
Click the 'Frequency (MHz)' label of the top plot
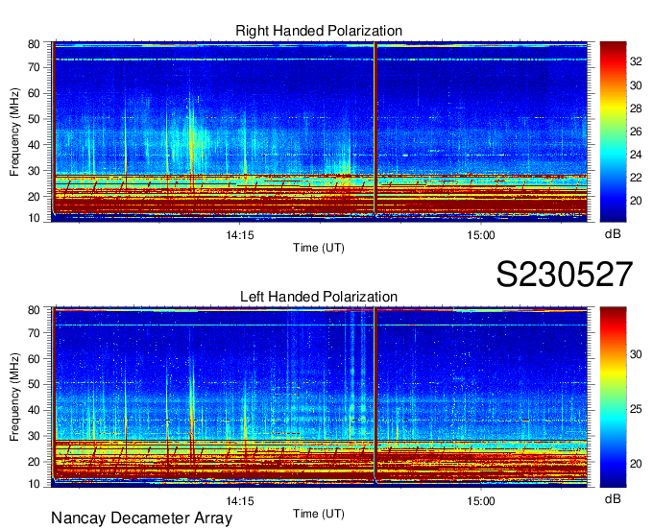click(x=14, y=132)
